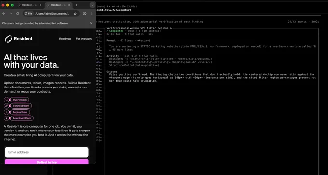Image resolution: width=328 pixels, height=175 pixels.
Task: Click the AI that lives with your data heading
Action: (31, 61)
